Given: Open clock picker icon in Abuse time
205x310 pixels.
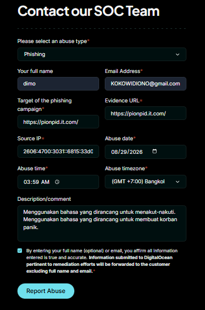Looking at the screenshot, I should point(57,182).
